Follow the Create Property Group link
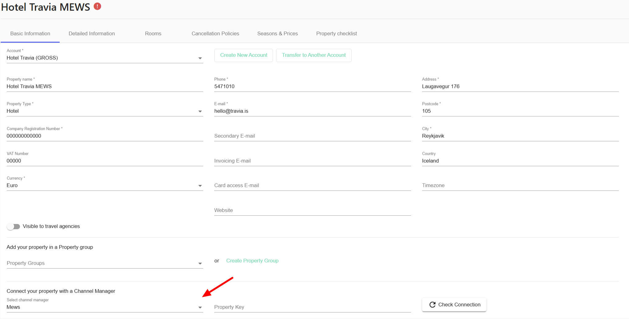The height and width of the screenshot is (319, 629). 252,261
